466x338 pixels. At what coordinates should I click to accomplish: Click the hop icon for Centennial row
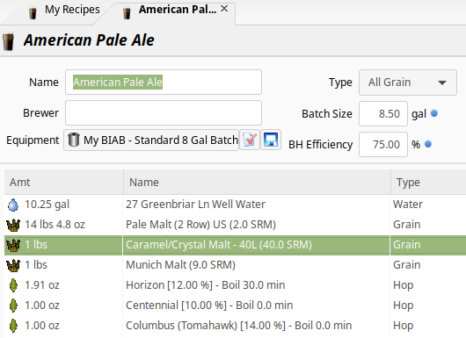tap(13, 306)
